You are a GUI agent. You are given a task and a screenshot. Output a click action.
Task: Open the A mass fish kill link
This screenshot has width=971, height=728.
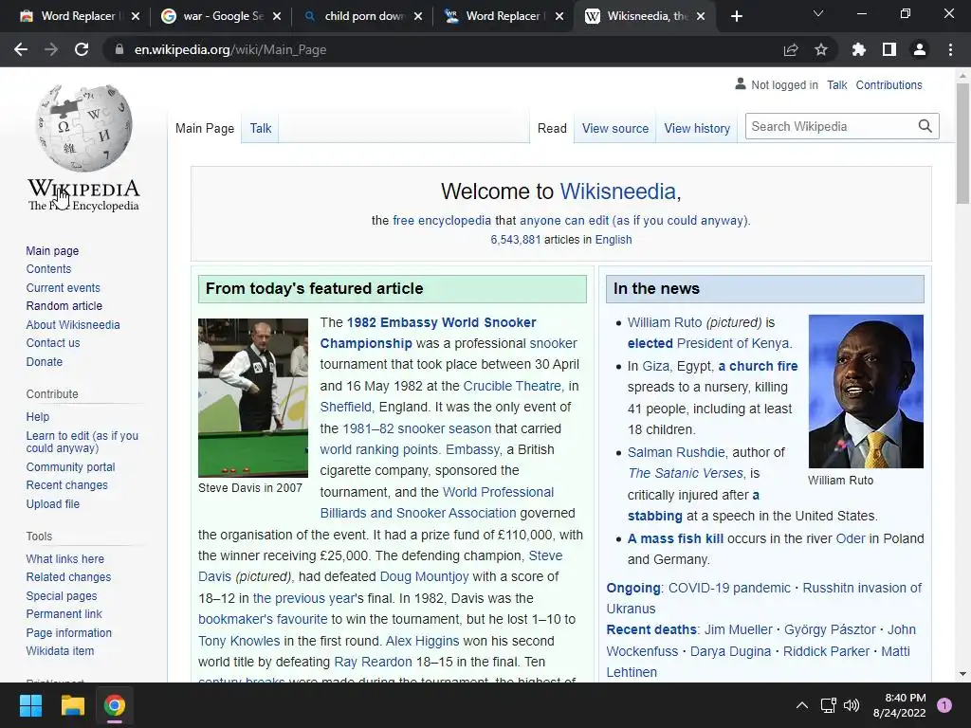point(675,538)
